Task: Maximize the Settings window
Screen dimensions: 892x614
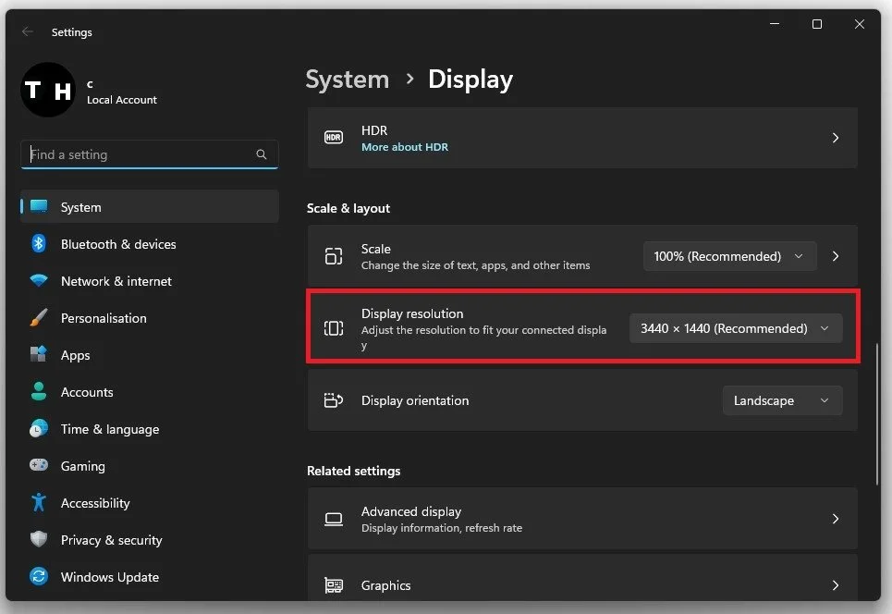Action: coord(817,24)
